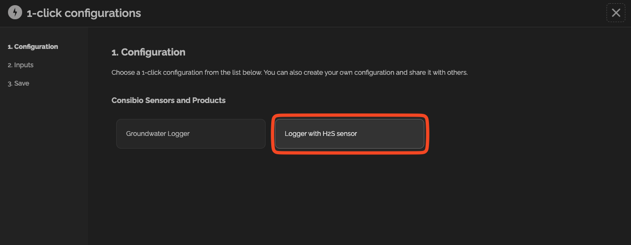Click the bolt logo beside dialog title
Image resolution: width=631 pixels, height=245 pixels.
[x=15, y=13]
